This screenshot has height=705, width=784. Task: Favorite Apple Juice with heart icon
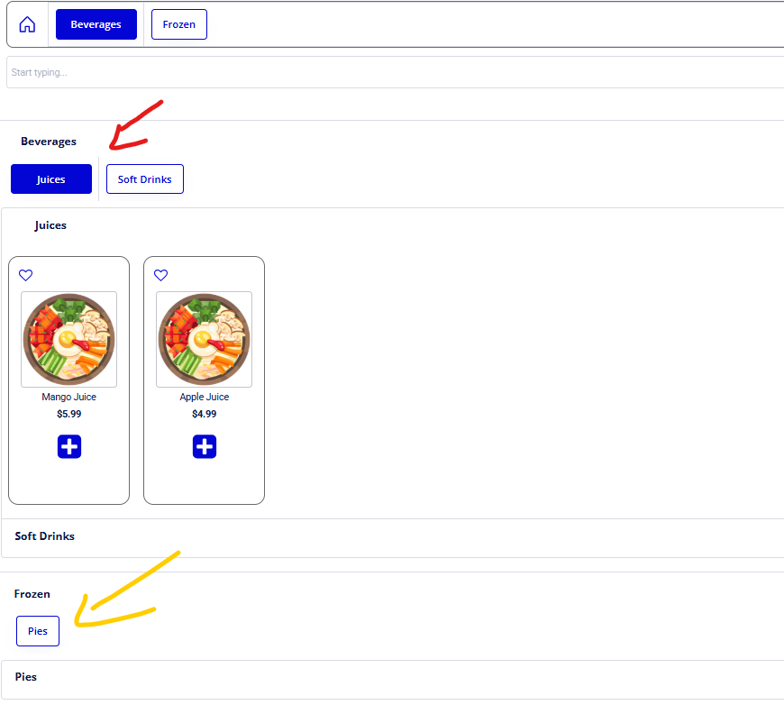pos(160,275)
